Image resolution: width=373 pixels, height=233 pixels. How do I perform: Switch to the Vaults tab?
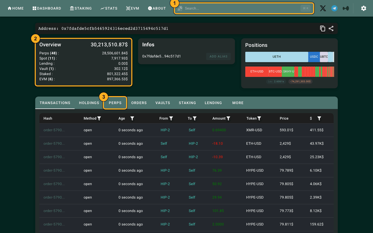[163, 103]
